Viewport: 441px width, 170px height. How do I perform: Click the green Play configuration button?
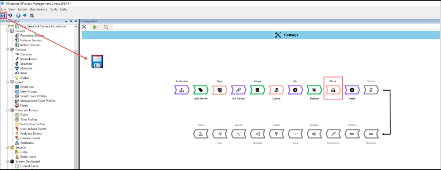(95, 27)
